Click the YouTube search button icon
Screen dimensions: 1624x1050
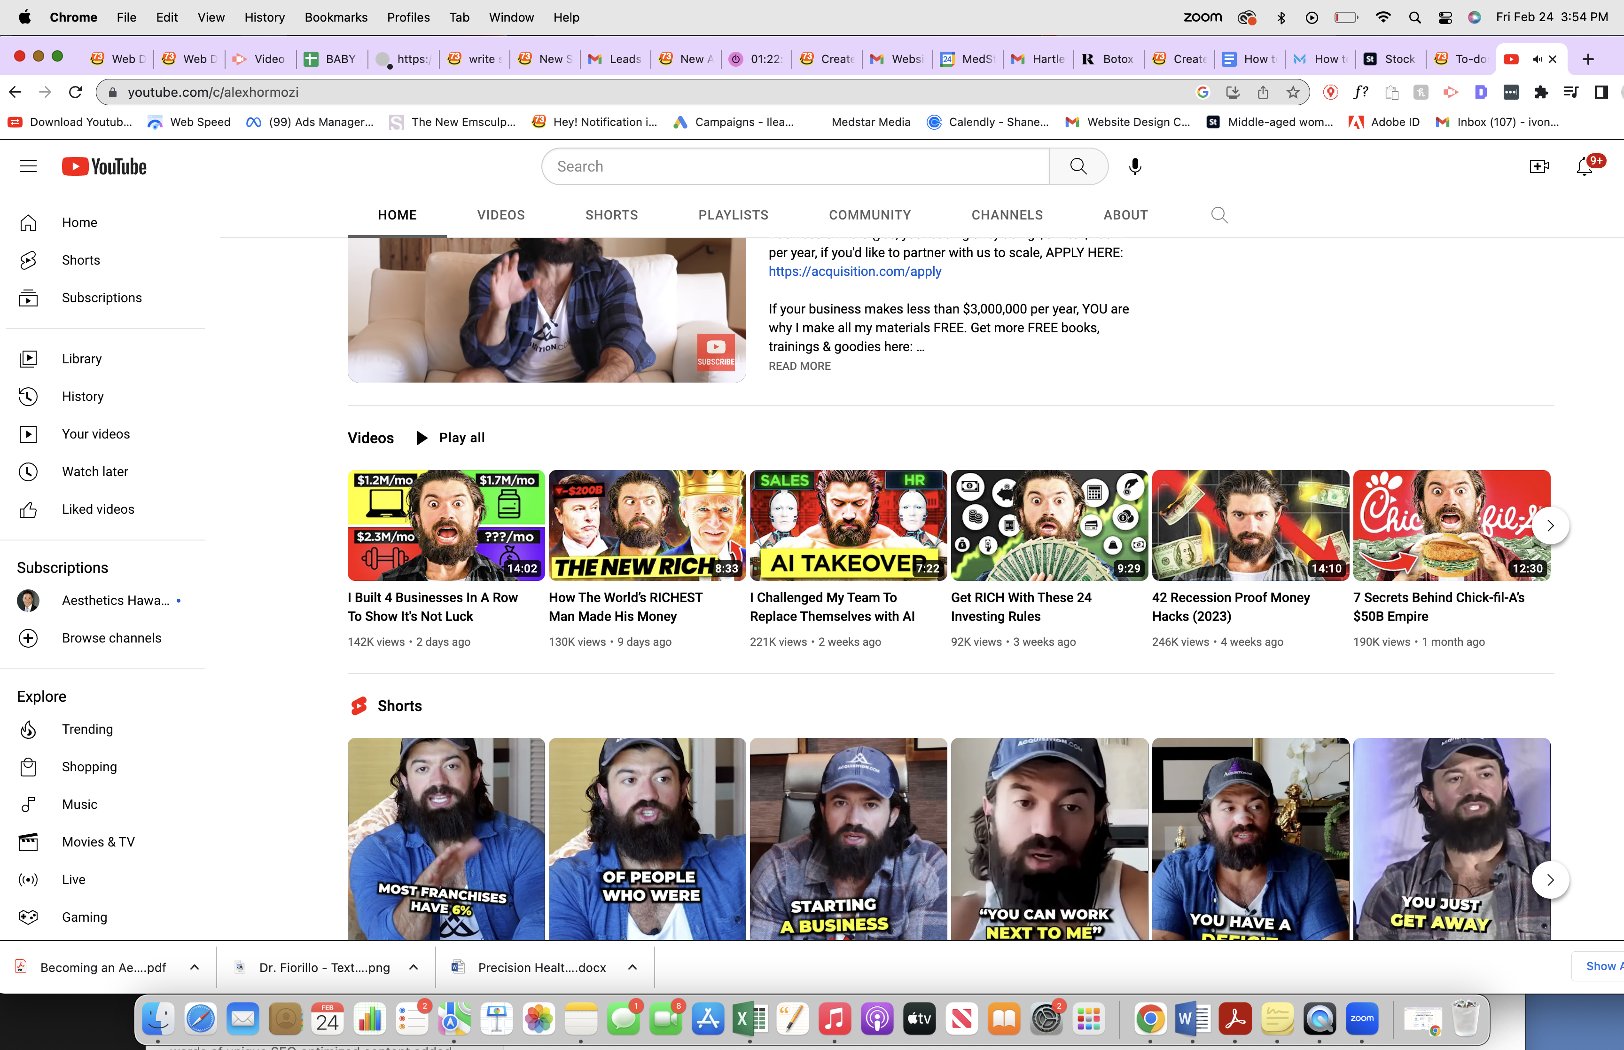point(1078,166)
